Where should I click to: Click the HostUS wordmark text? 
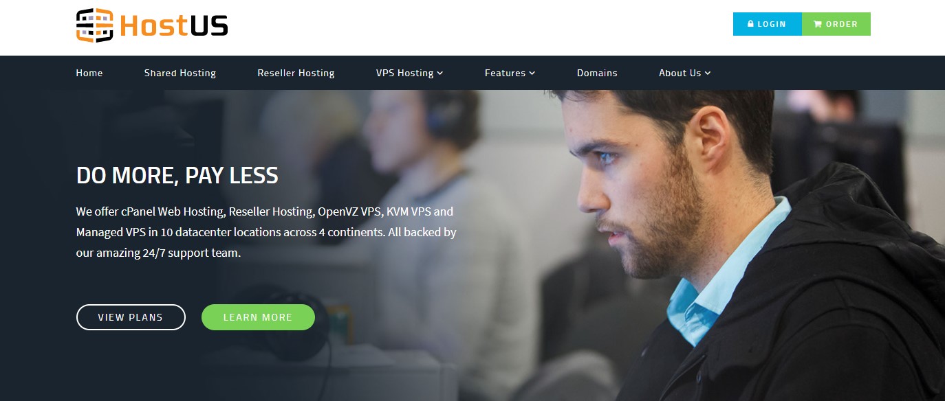(x=173, y=26)
